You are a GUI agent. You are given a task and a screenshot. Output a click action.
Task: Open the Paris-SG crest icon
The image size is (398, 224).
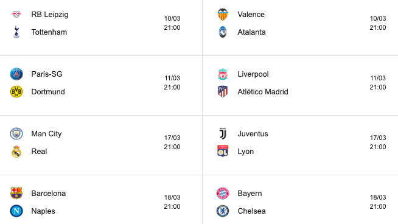point(16,74)
